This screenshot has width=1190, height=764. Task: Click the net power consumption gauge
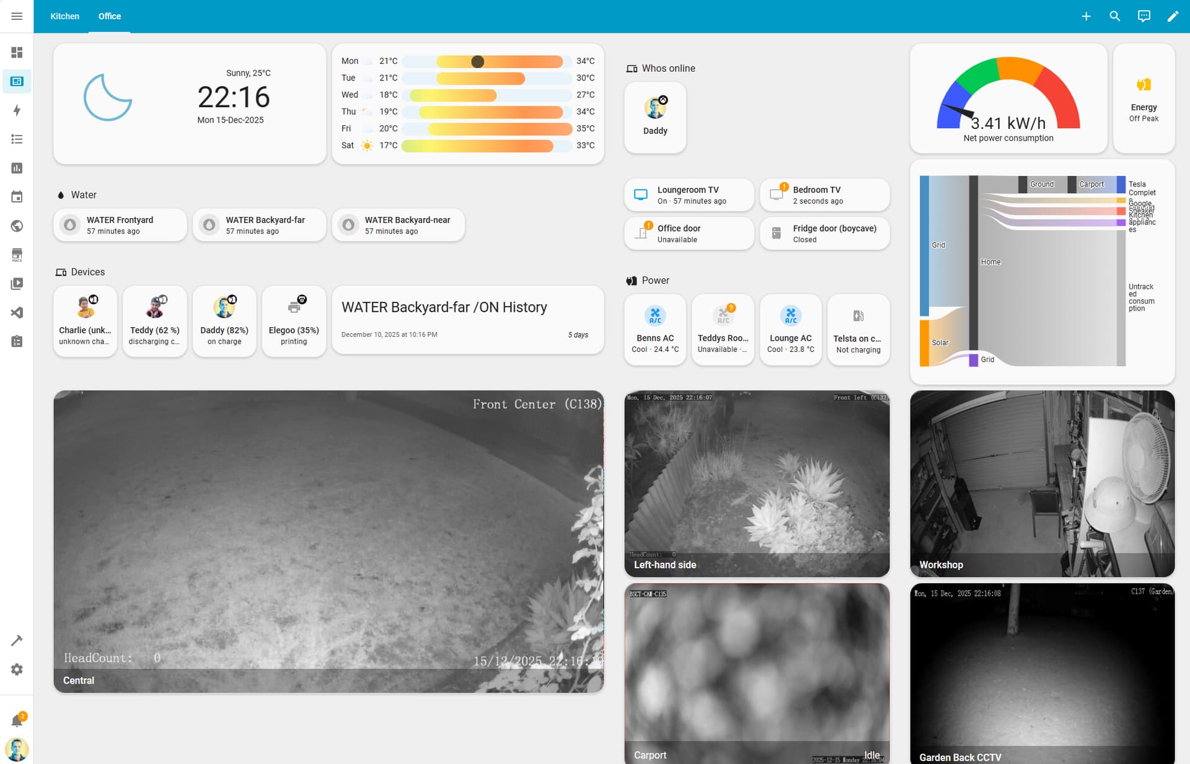1008,98
